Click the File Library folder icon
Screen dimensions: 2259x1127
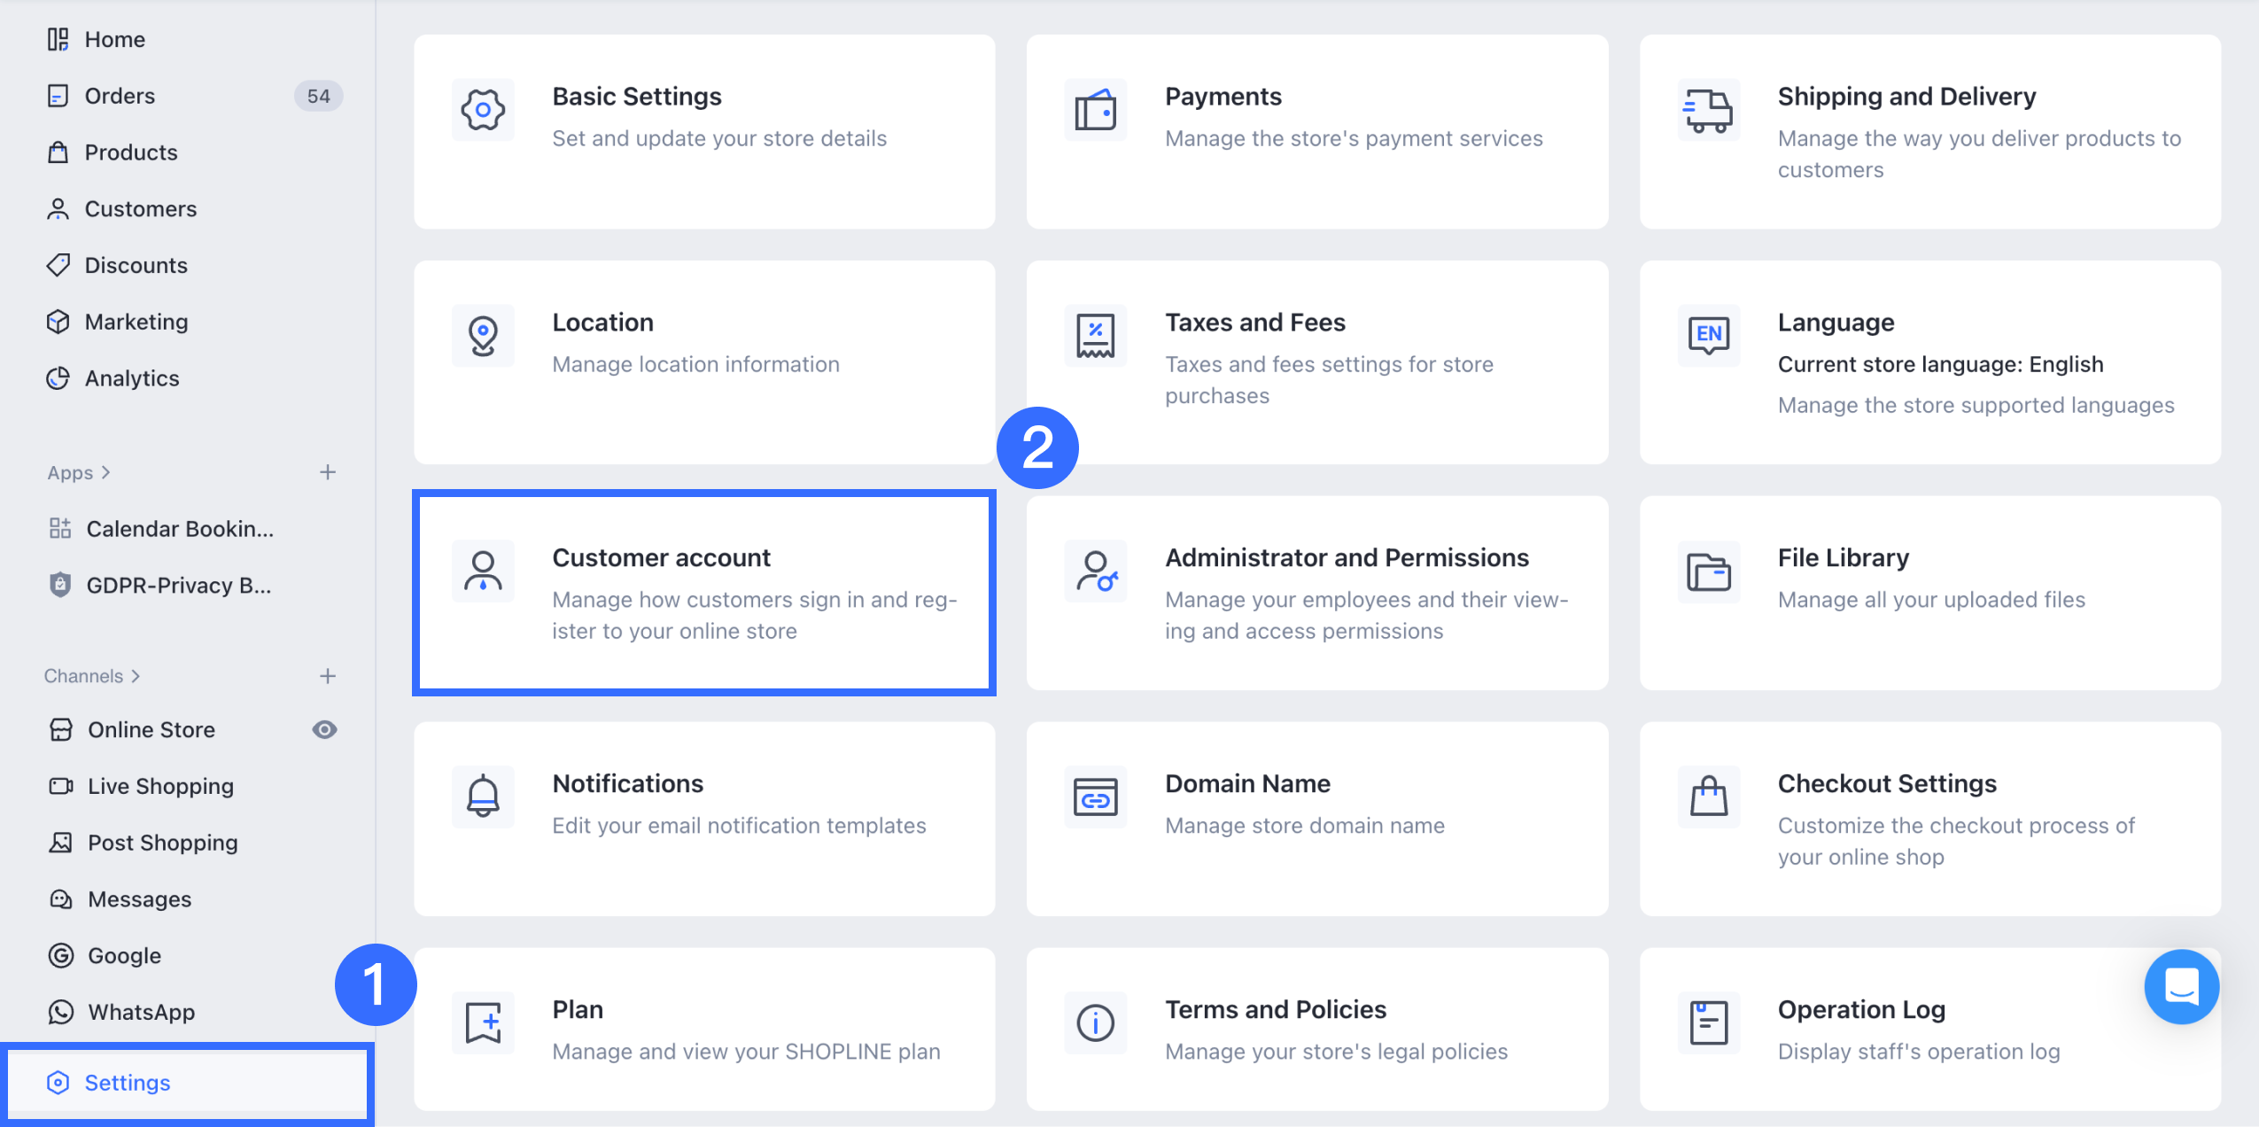1708,571
